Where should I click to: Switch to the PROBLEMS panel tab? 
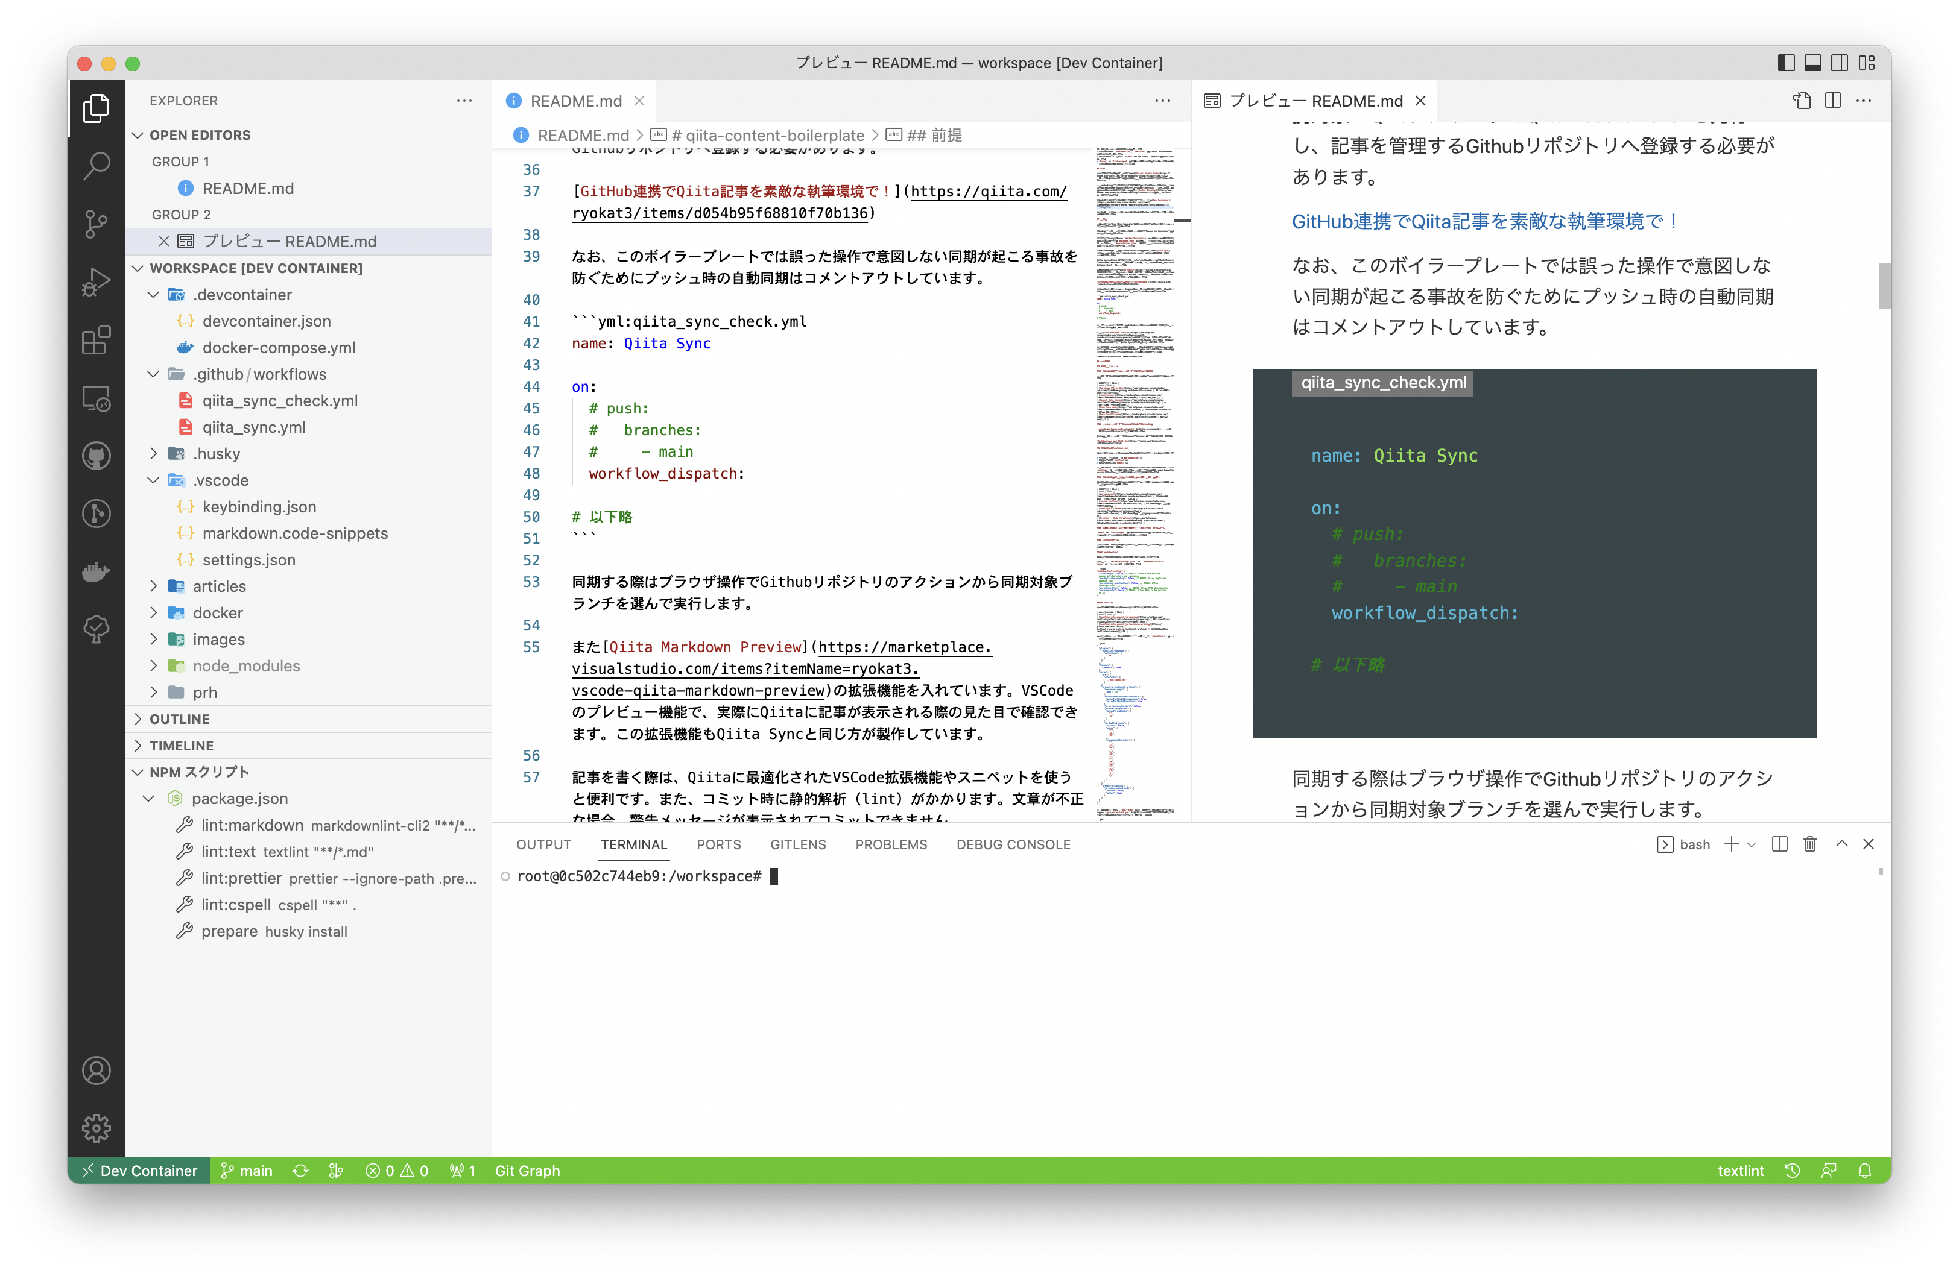891,844
